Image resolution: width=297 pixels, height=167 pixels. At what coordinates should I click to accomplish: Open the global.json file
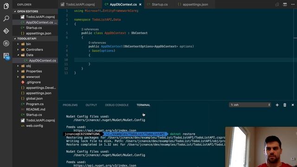(35, 98)
